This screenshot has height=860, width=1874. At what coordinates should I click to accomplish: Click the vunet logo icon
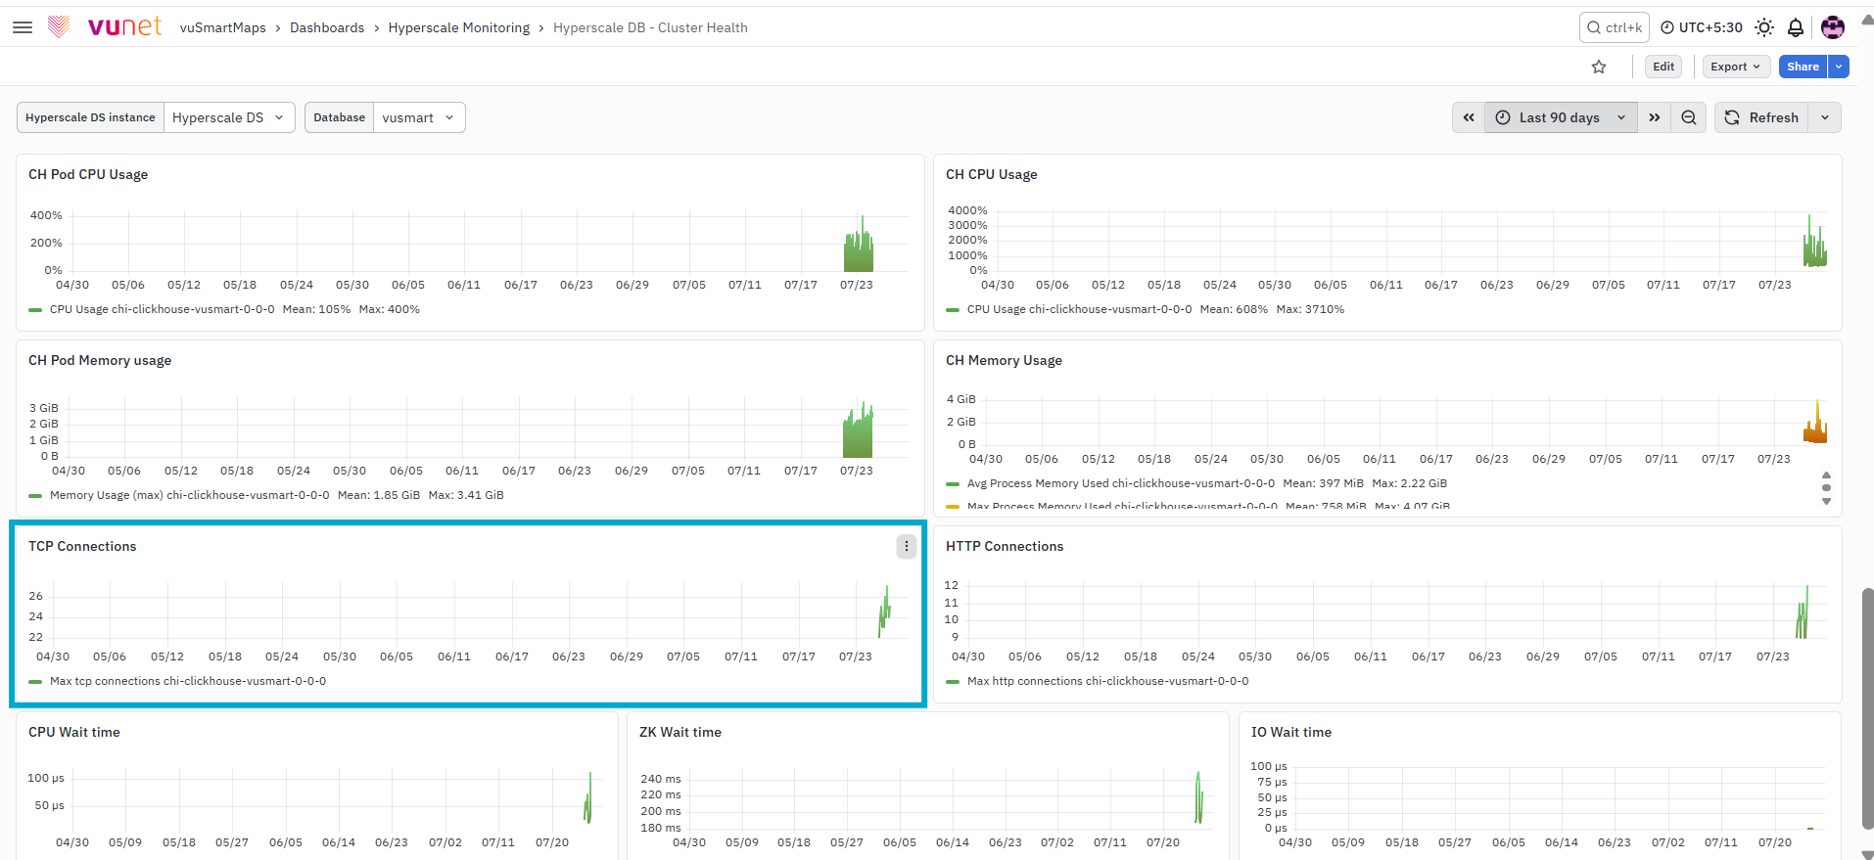pos(60,27)
